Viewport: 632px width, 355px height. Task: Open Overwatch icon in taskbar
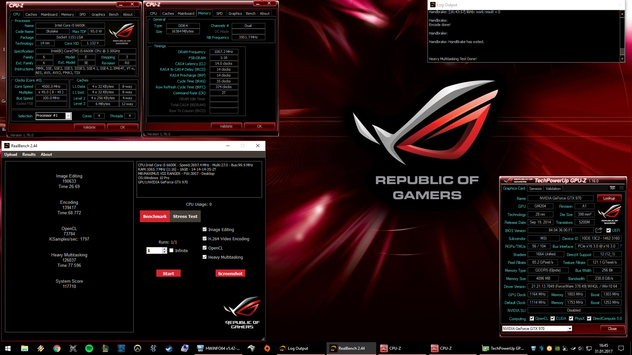coord(137,348)
